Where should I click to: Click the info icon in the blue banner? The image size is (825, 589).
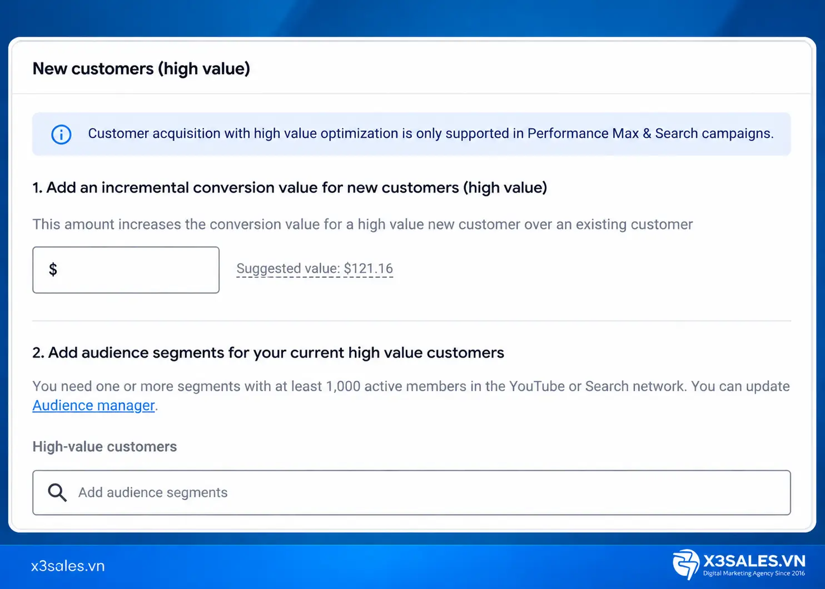pos(61,134)
